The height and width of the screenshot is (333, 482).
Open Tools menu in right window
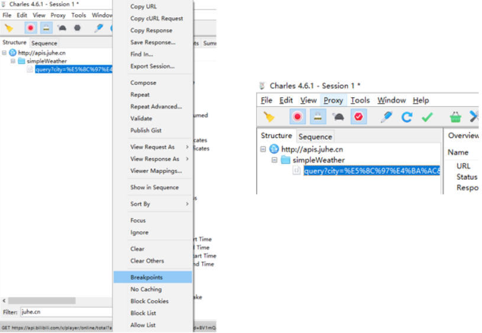[360, 100]
